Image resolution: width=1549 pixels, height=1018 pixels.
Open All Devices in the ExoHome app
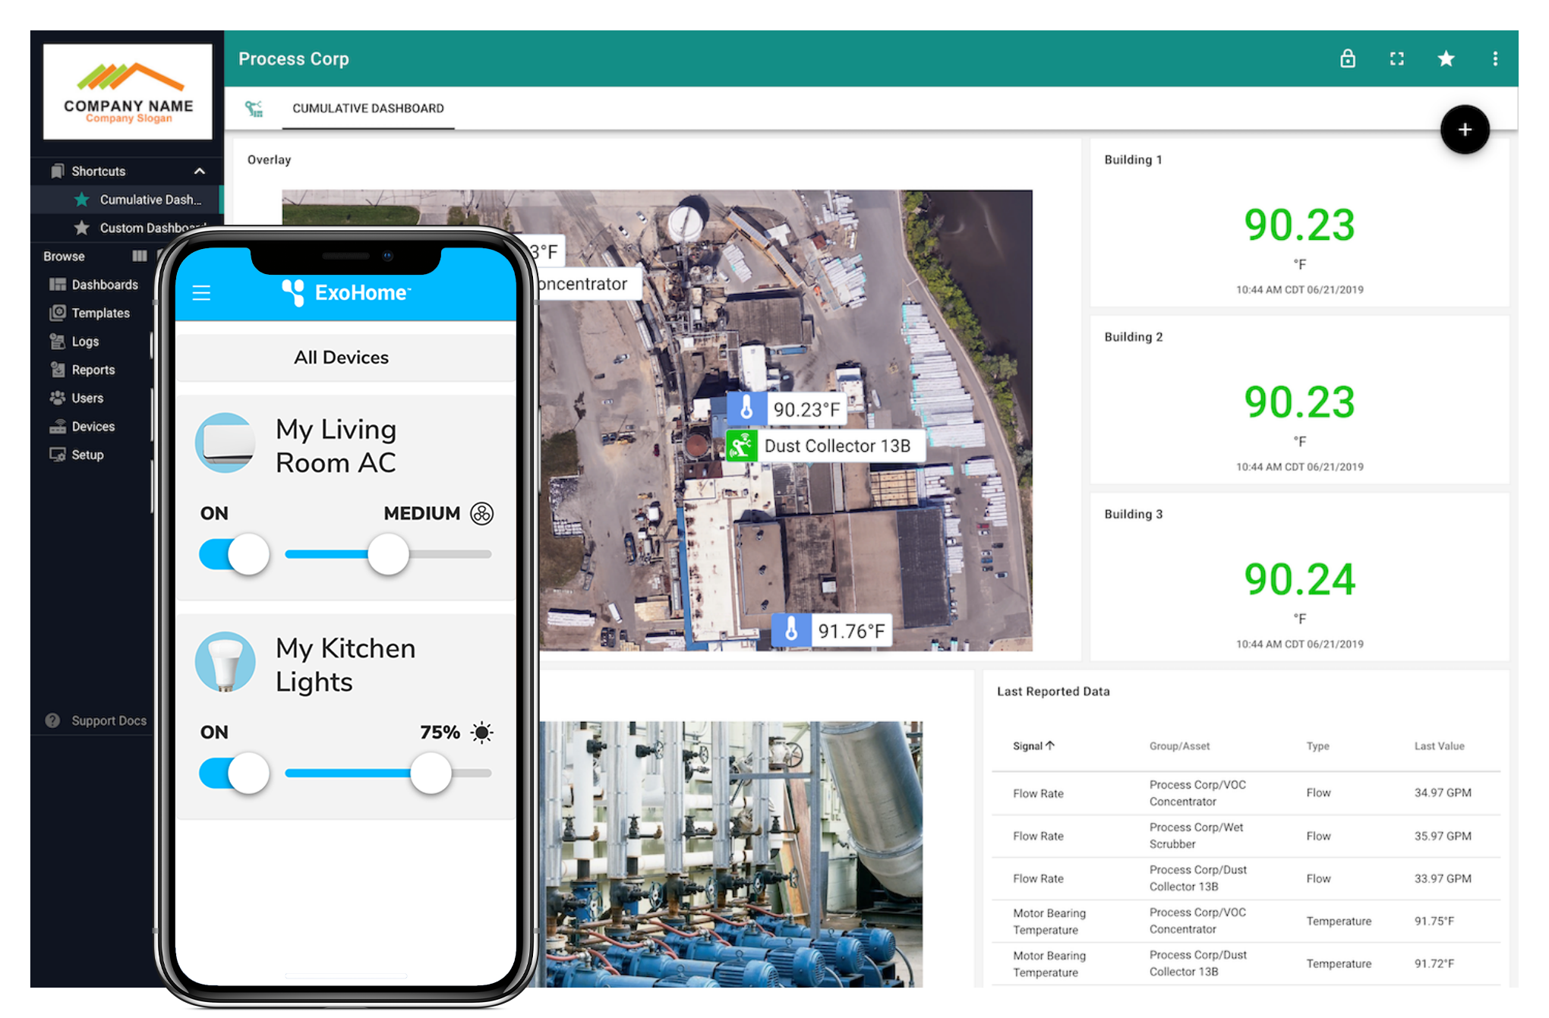coord(343,357)
